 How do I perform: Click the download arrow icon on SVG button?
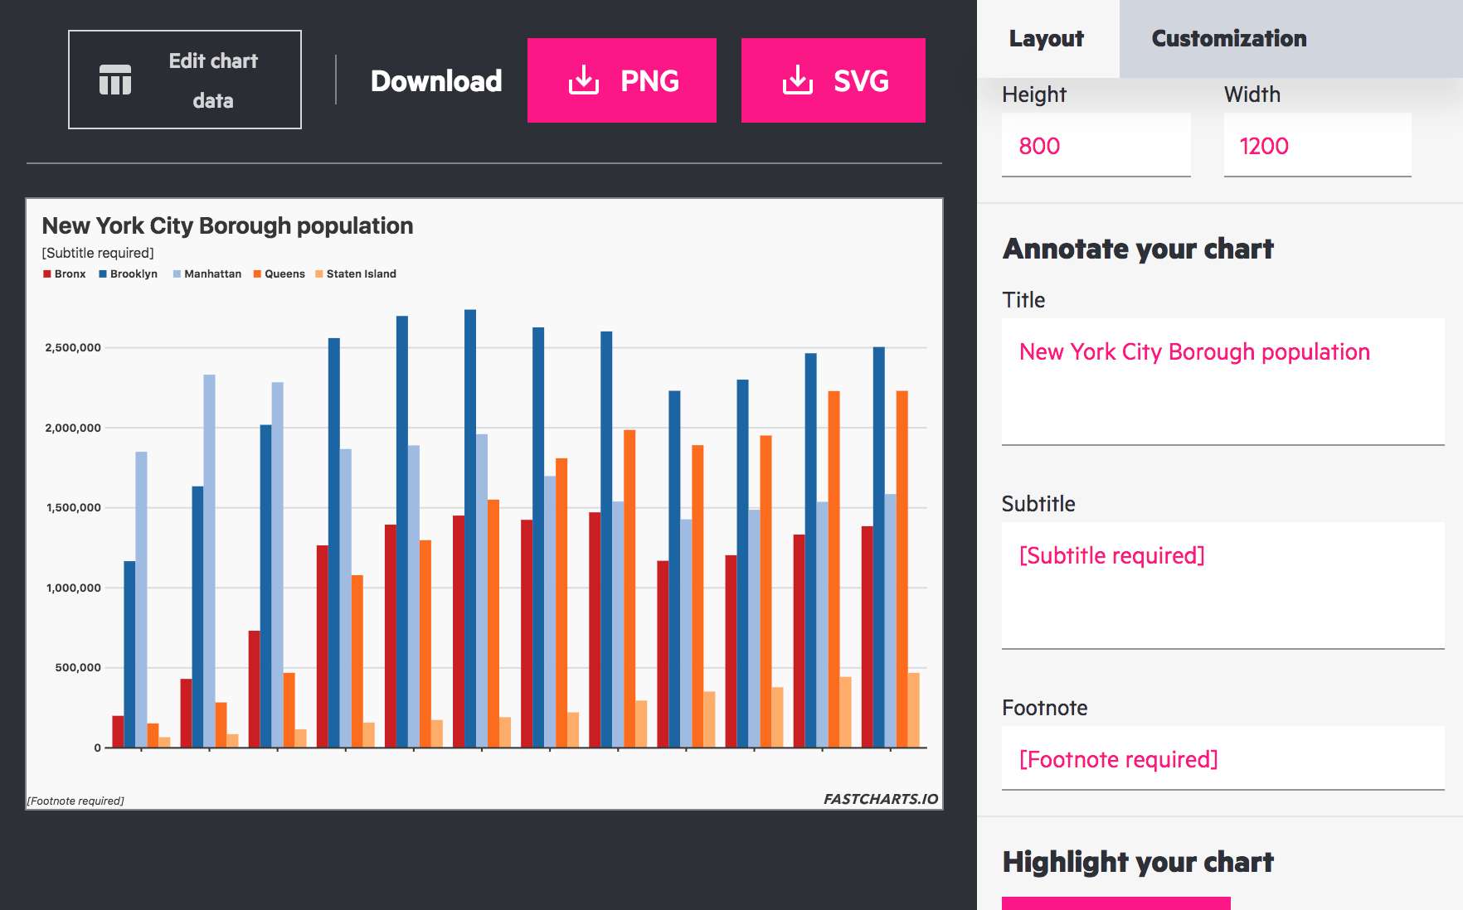coord(798,80)
